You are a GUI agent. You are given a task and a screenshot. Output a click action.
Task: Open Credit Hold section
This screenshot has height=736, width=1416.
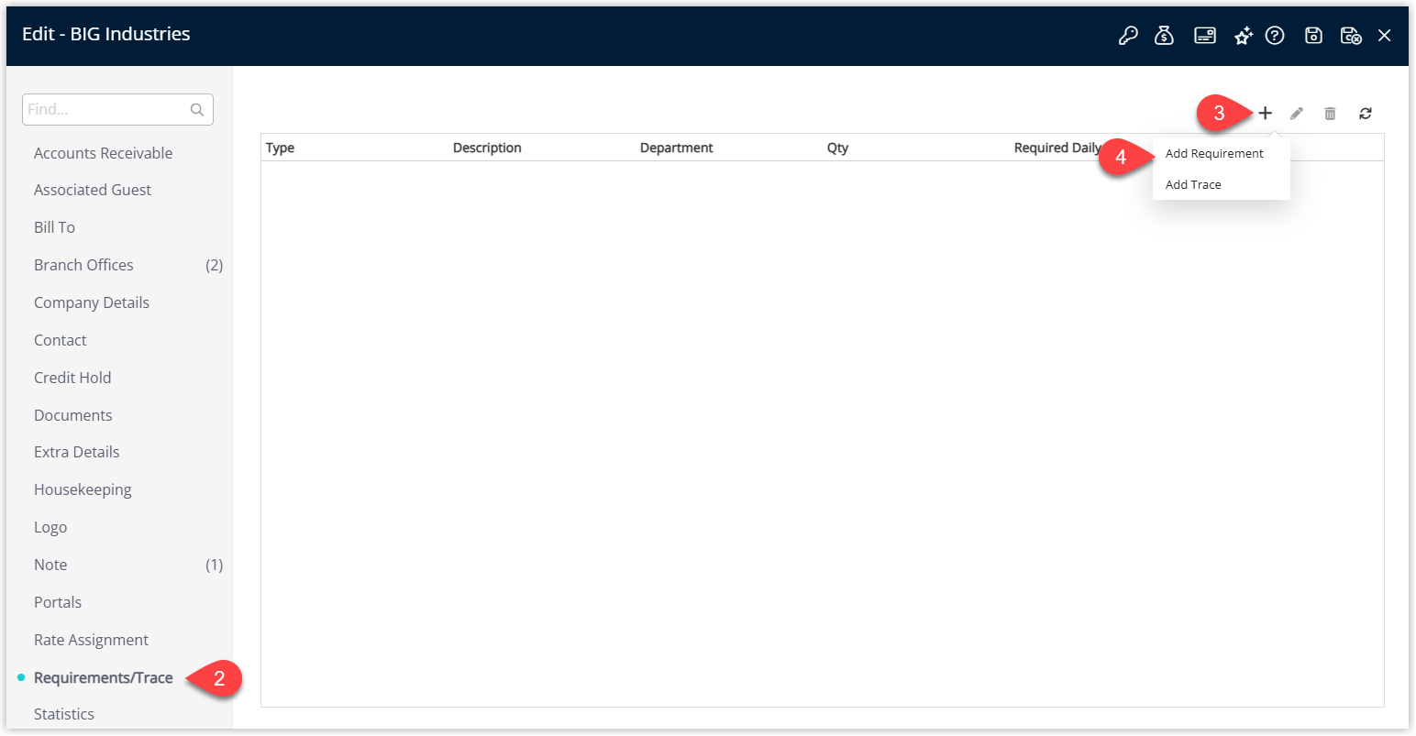72,378
